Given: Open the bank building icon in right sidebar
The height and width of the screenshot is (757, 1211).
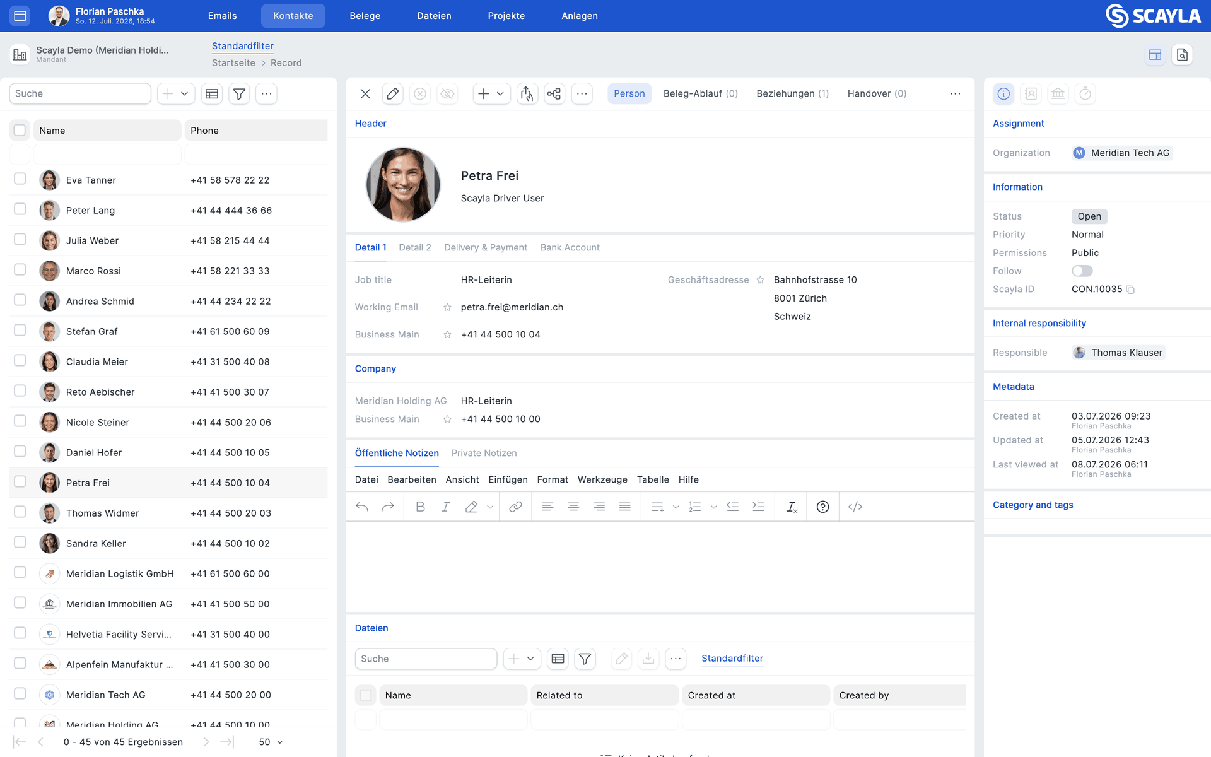Looking at the screenshot, I should pos(1058,94).
